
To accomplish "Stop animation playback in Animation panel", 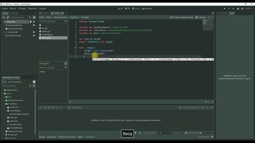I will coord(49,108).
